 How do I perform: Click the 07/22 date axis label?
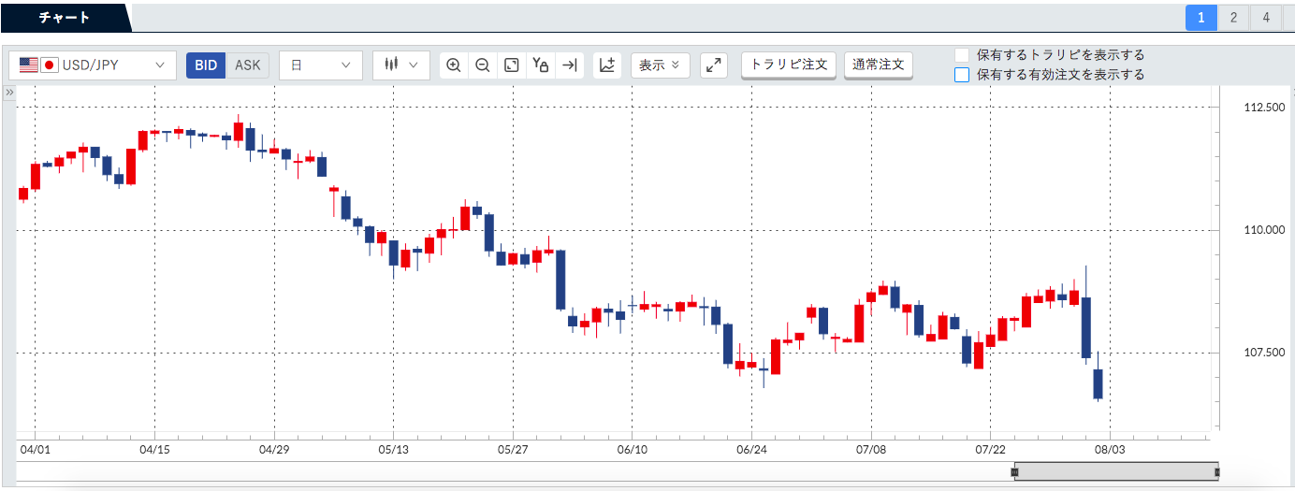(991, 450)
